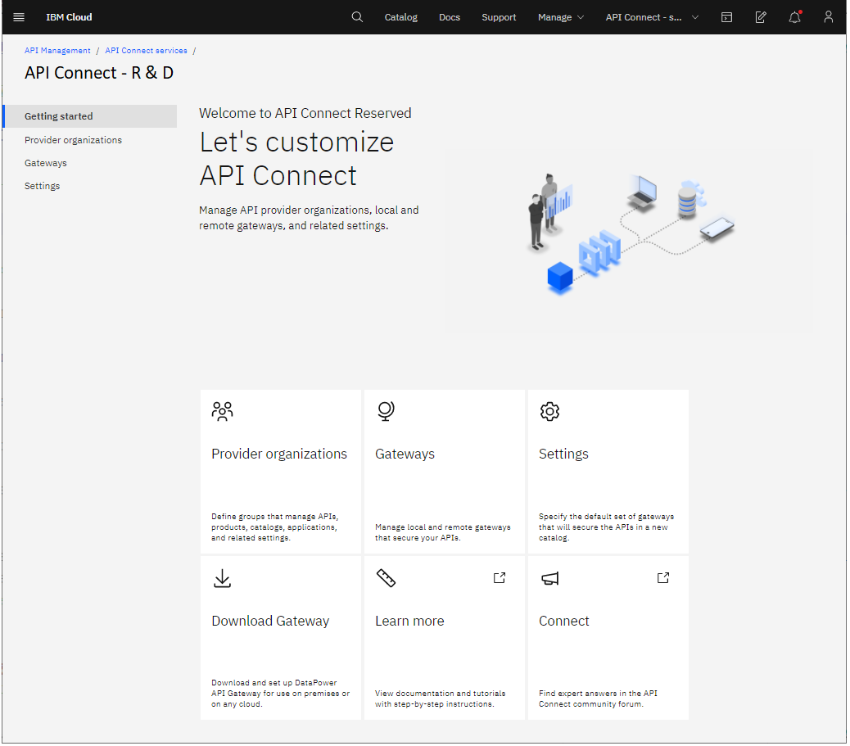Open the hamburger navigation menu
Screen dimensions: 850x746
pos(18,16)
